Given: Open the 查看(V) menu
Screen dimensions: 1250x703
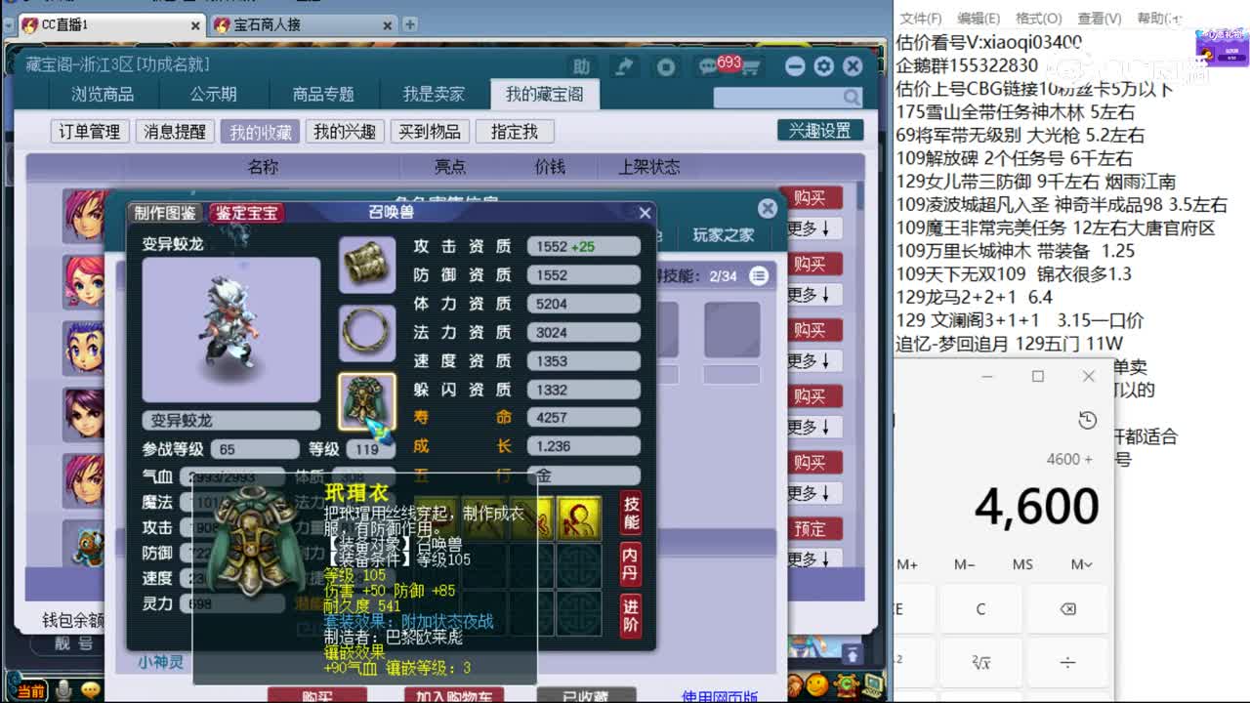Looking at the screenshot, I should [x=1098, y=18].
